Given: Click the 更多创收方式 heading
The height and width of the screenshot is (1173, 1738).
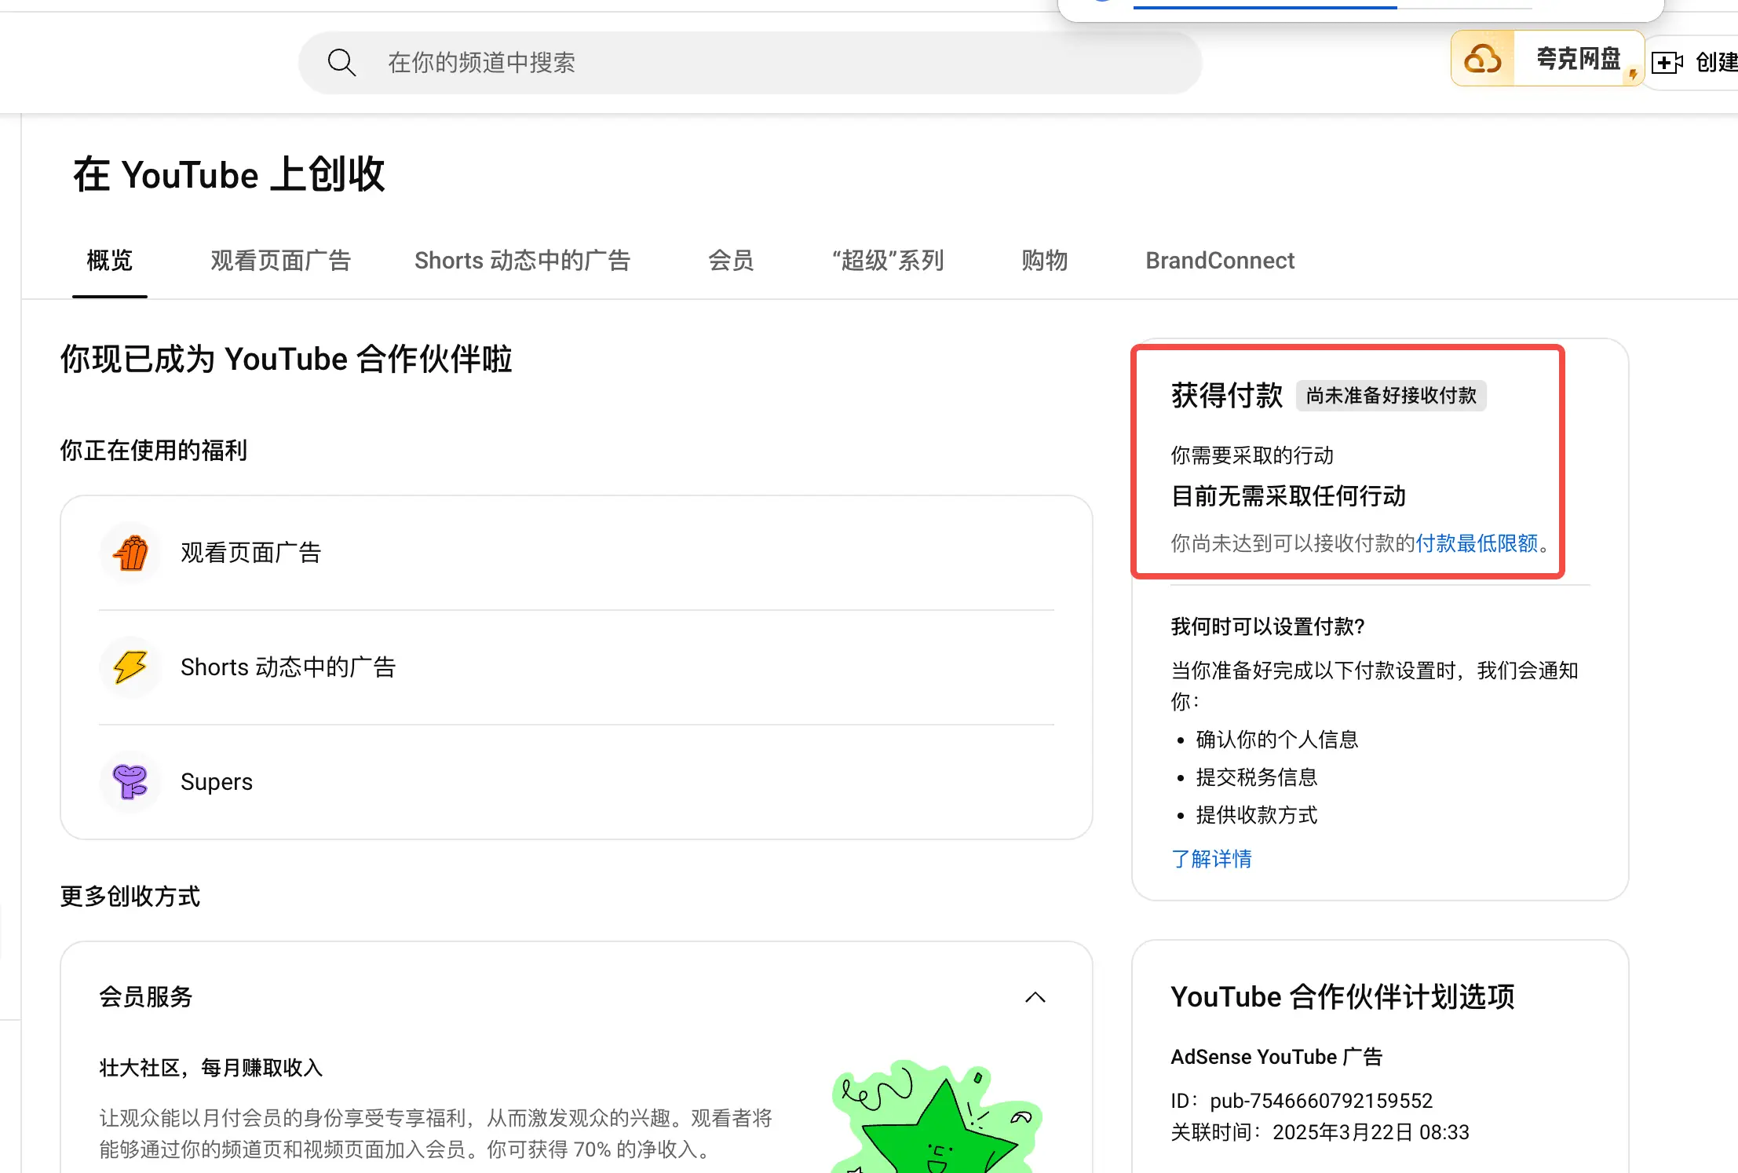Looking at the screenshot, I should pos(130,897).
